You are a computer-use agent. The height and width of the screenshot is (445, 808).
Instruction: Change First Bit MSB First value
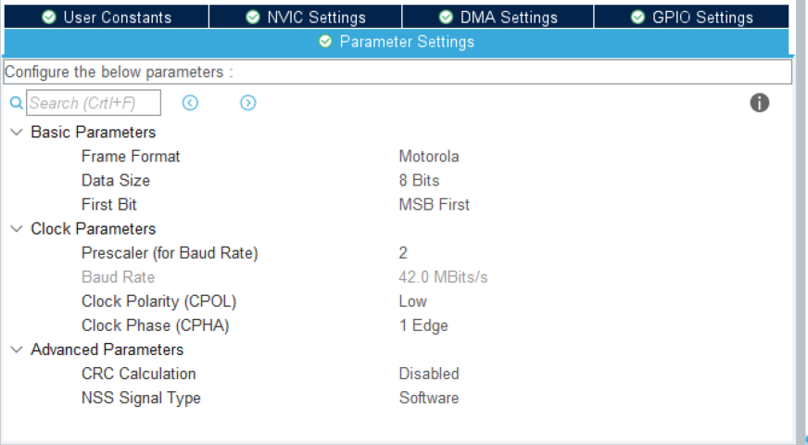tap(434, 205)
